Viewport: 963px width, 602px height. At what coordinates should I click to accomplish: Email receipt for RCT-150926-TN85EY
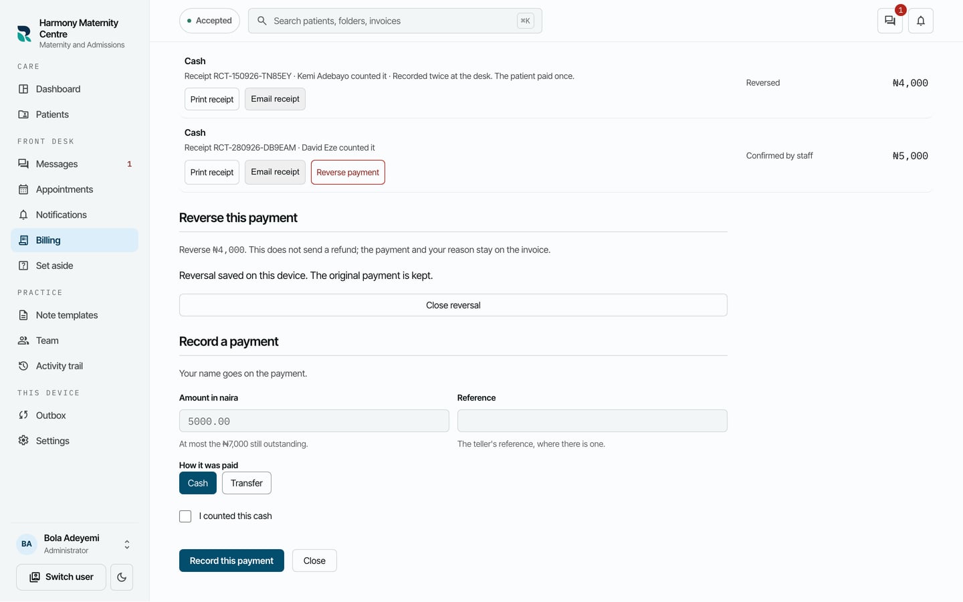tap(275, 99)
